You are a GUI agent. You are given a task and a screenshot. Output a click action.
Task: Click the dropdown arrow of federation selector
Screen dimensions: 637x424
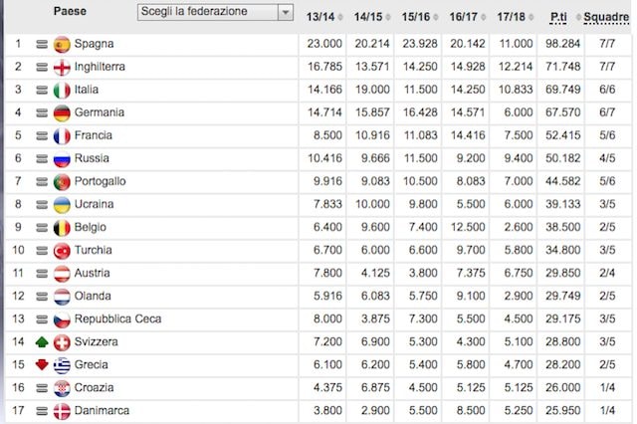(x=286, y=12)
